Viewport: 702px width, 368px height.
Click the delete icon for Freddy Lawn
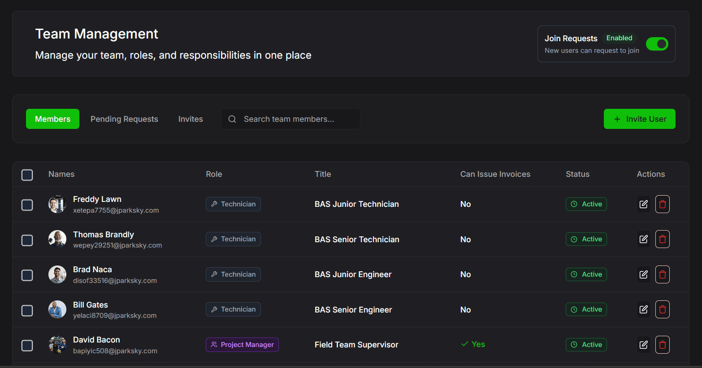(662, 204)
